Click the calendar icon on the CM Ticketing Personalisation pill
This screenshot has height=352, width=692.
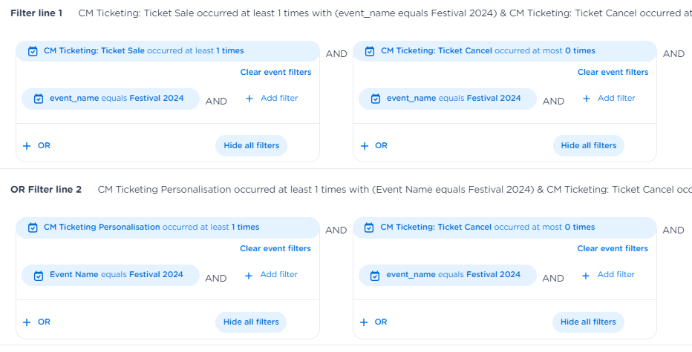point(33,228)
